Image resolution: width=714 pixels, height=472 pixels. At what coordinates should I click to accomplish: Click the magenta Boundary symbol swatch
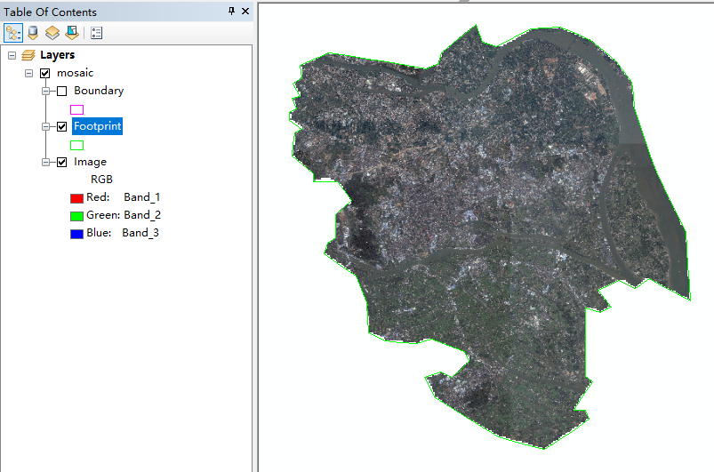(77, 109)
